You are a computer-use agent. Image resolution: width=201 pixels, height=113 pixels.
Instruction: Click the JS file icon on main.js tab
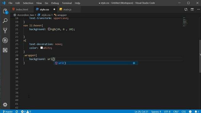(x=61, y=9)
